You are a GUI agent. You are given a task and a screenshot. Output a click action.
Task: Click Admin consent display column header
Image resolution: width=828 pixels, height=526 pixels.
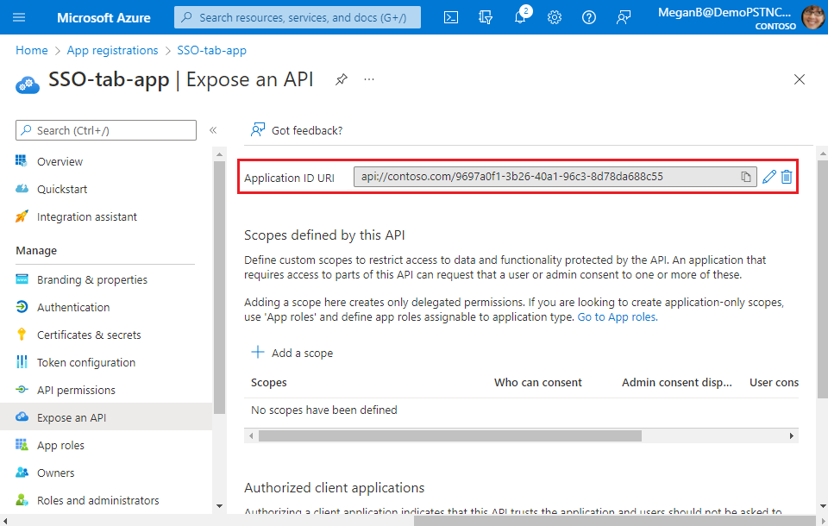click(677, 382)
